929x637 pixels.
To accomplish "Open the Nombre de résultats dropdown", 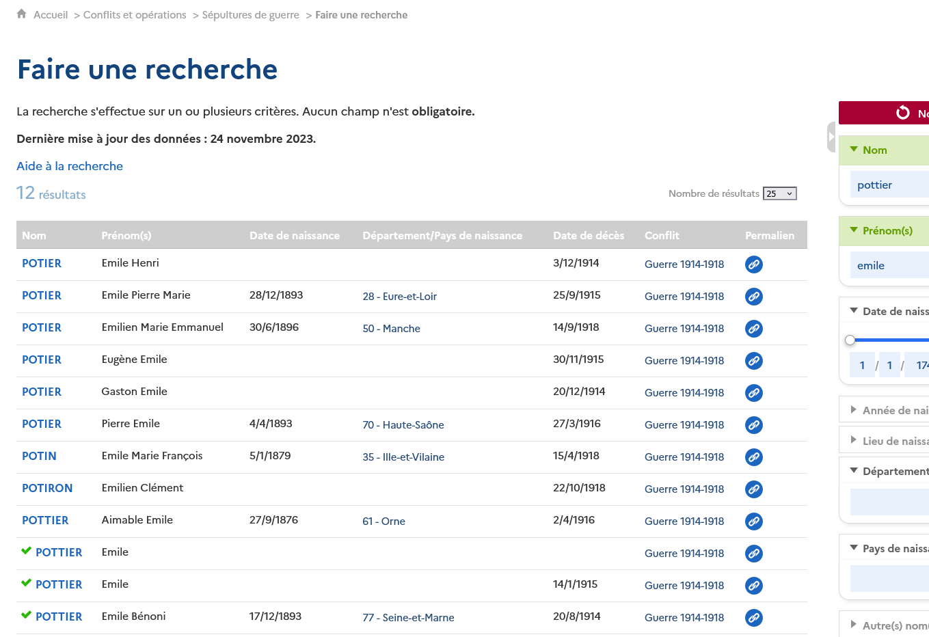I will [x=779, y=193].
